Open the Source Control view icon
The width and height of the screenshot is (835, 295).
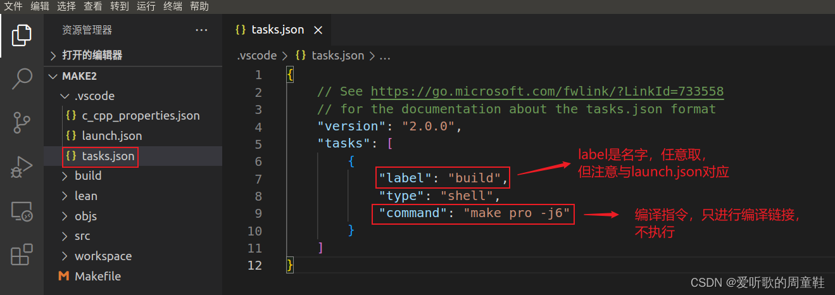[x=22, y=122]
